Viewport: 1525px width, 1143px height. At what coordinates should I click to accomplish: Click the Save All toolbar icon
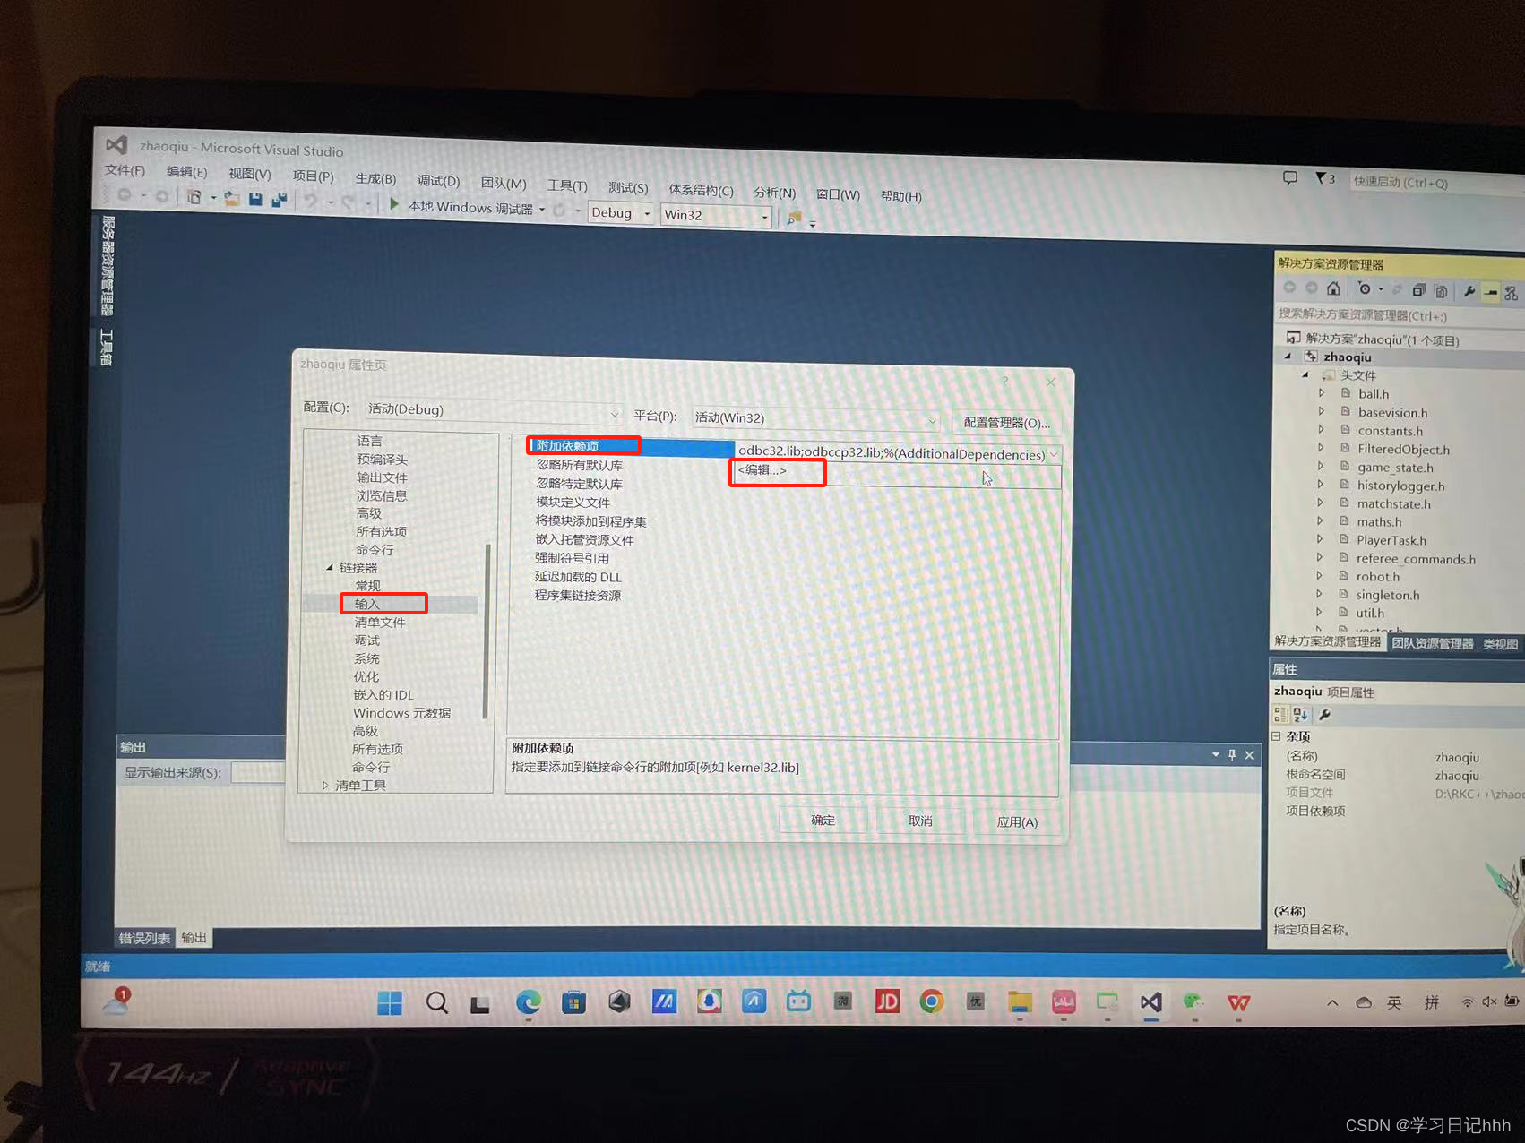click(279, 201)
